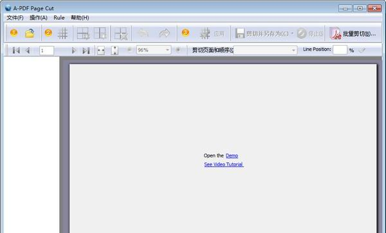Go to the first page
This screenshot has width=386, height=233.
[x=16, y=51]
